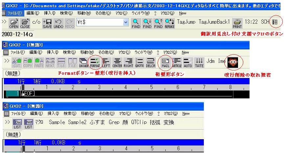287x155 pixels.
Task: Click the raccoon face line-break removal icon
Action: 233,62
